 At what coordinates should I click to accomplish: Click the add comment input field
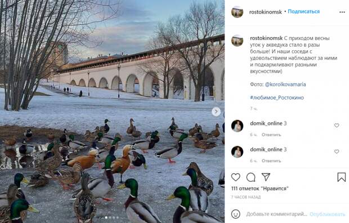[x=276, y=215]
